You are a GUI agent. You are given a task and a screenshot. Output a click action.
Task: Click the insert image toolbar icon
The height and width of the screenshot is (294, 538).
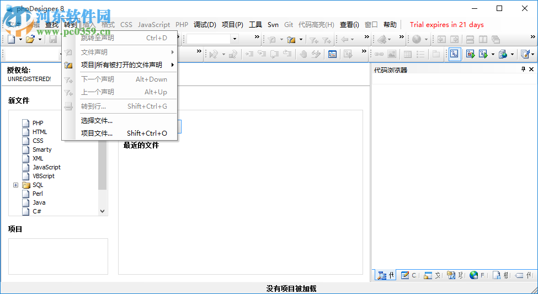point(391,54)
